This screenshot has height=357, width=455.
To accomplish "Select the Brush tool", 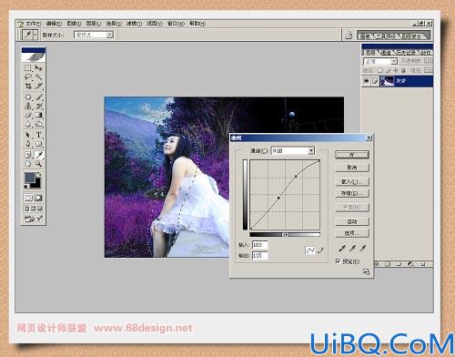I will click(x=38, y=97).
